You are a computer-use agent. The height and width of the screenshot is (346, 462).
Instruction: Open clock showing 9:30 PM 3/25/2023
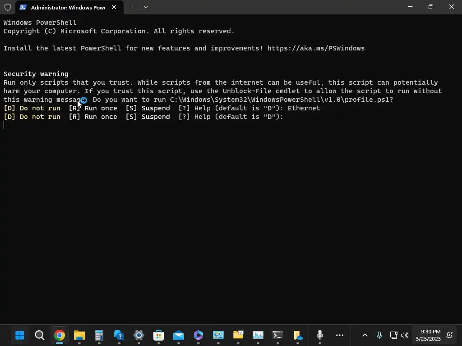428,335
